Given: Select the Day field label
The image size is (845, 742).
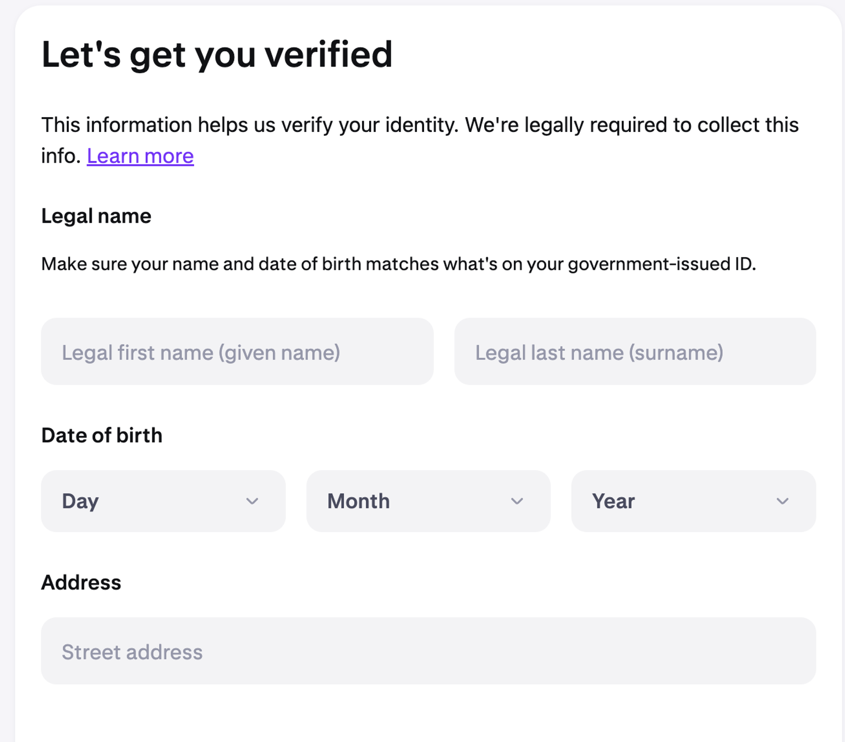Looking at the screenshot, I should click(x=80, y=501).
